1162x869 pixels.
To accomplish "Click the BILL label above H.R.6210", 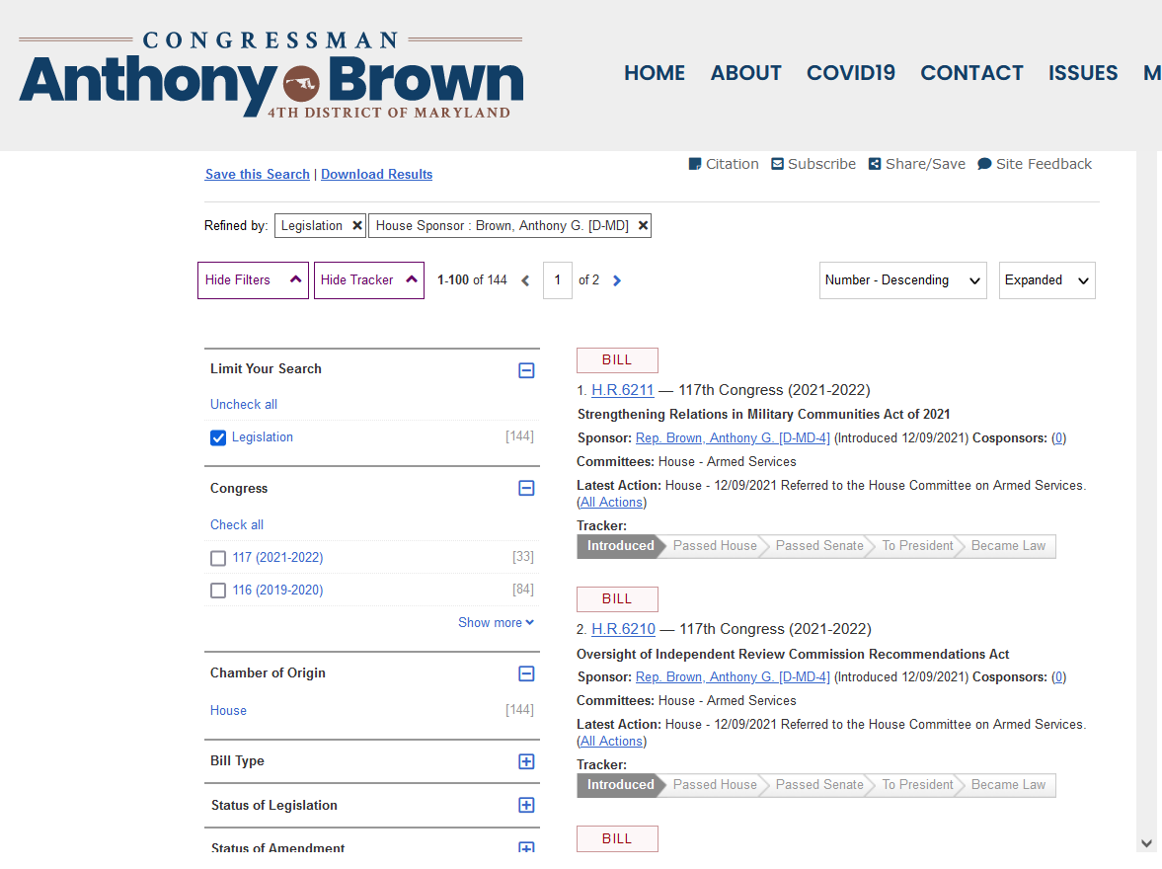I will click(x=617, y=599).
